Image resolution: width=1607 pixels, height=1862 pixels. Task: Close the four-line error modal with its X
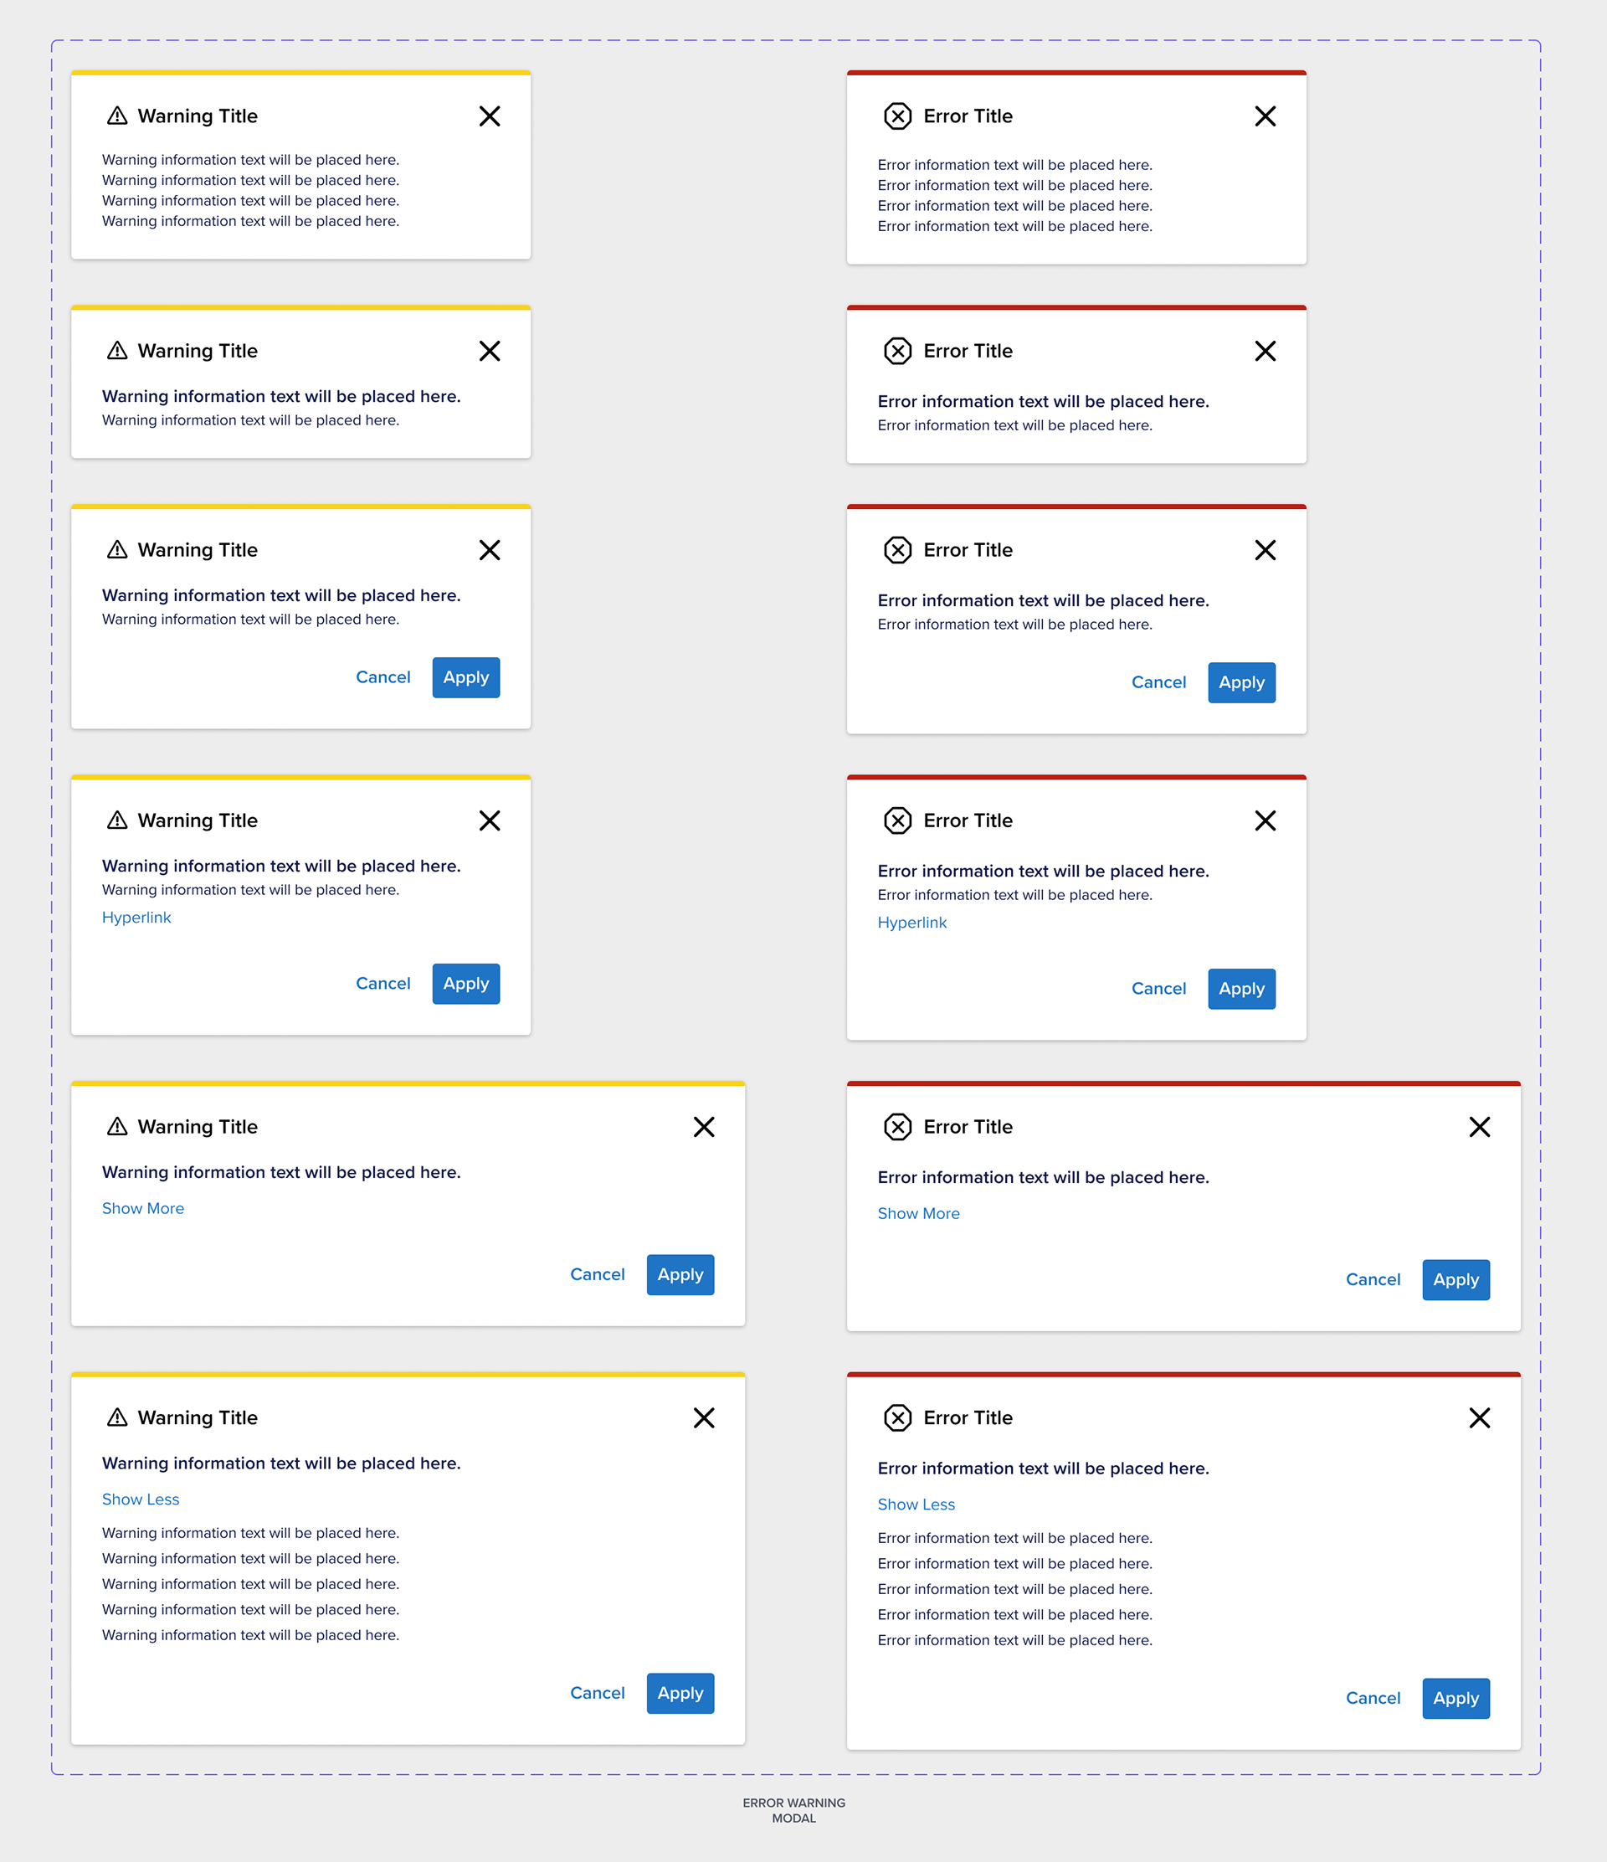pos(1265,116)
